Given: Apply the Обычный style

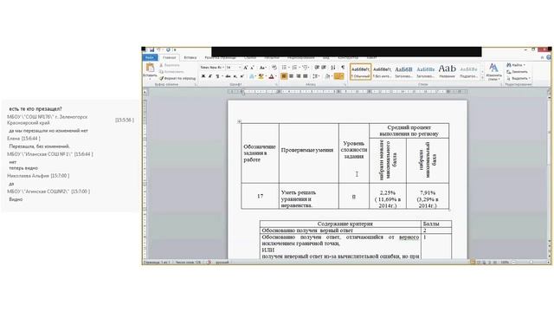Looking at the screenshot, I should click(360, 71).
